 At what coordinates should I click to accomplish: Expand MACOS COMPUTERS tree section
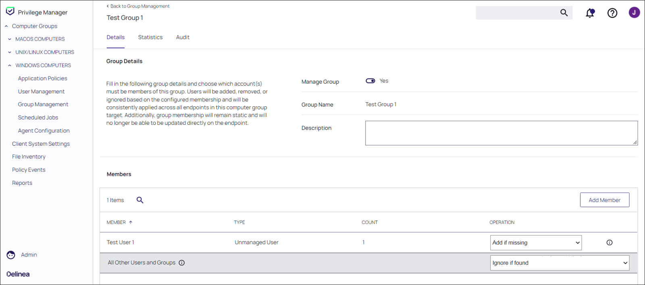coord(10,39)
